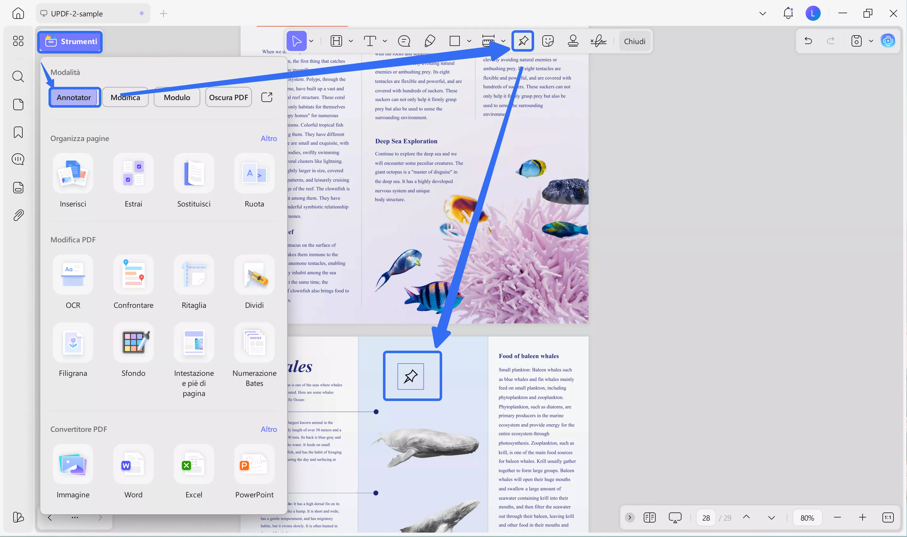Screen dimensions: 907x537
Task: Open the sticker tool
Action: click(548, 41)
